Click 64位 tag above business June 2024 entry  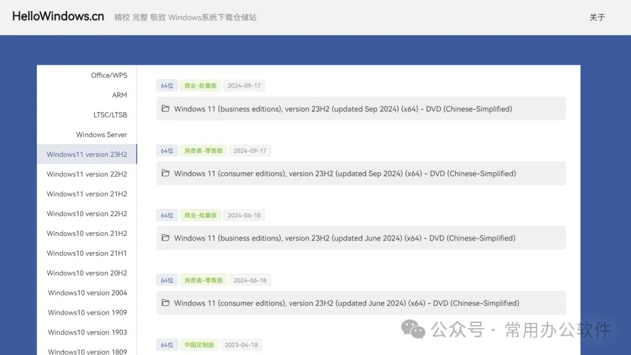tap(167, 215)
